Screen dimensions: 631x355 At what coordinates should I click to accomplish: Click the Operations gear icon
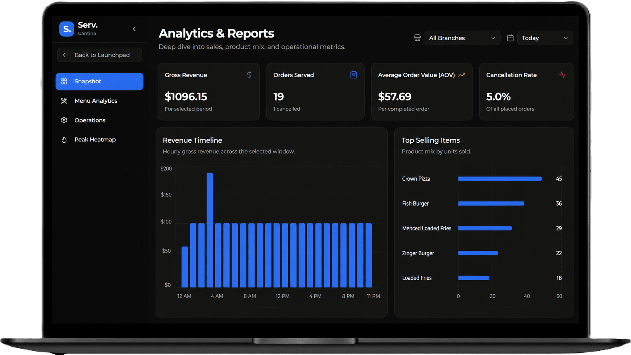click(x=64, y=120)
